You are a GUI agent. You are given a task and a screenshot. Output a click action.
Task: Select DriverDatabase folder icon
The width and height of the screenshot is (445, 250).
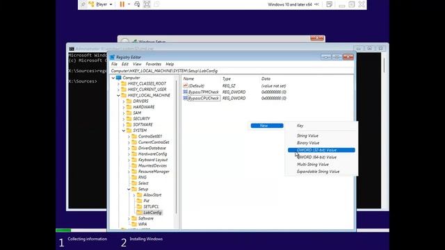(134, 148)
